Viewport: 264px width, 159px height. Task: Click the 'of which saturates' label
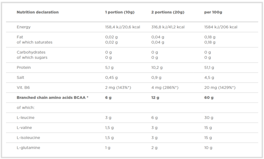tap(34, 42)
